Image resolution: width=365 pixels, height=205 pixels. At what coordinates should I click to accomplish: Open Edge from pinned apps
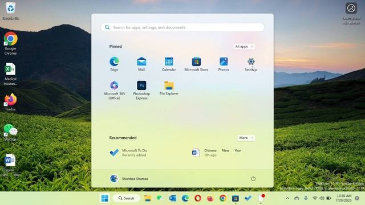tap(114, 64)
